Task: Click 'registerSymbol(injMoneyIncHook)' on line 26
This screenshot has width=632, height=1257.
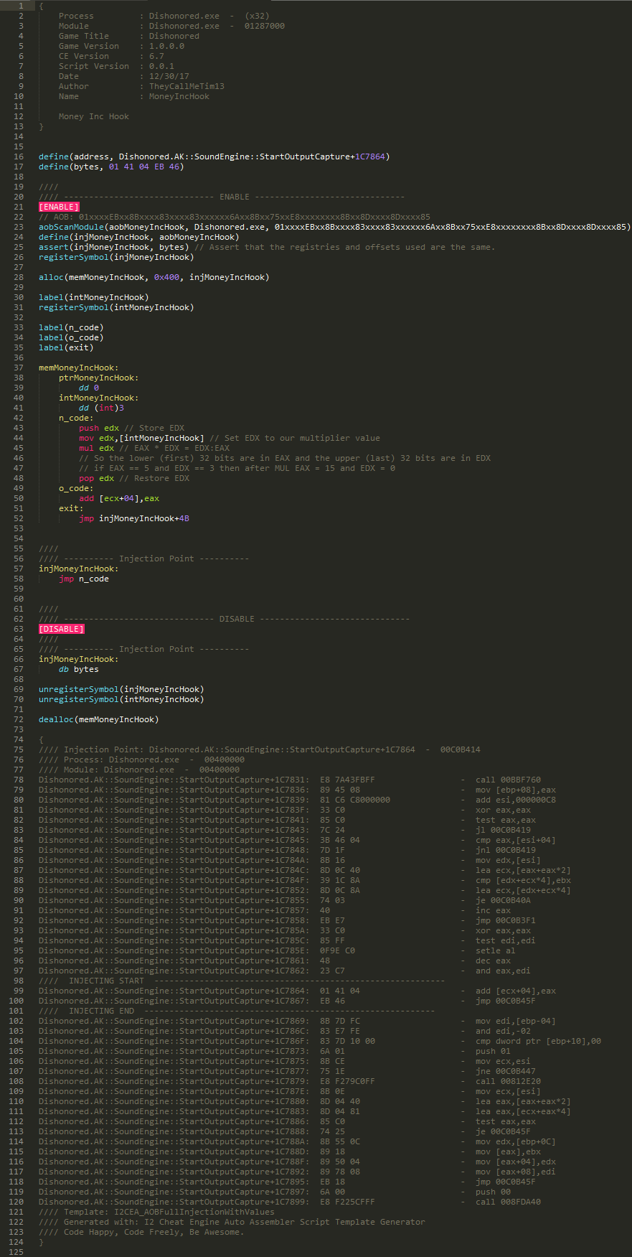Action: pos(116,257)
